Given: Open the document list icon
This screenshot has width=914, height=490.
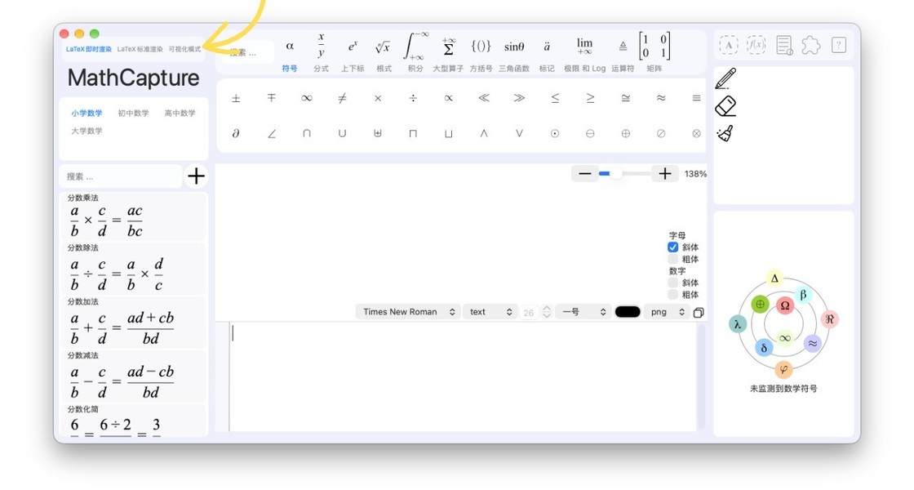Looking at the screenshot, I should [784, 45].
